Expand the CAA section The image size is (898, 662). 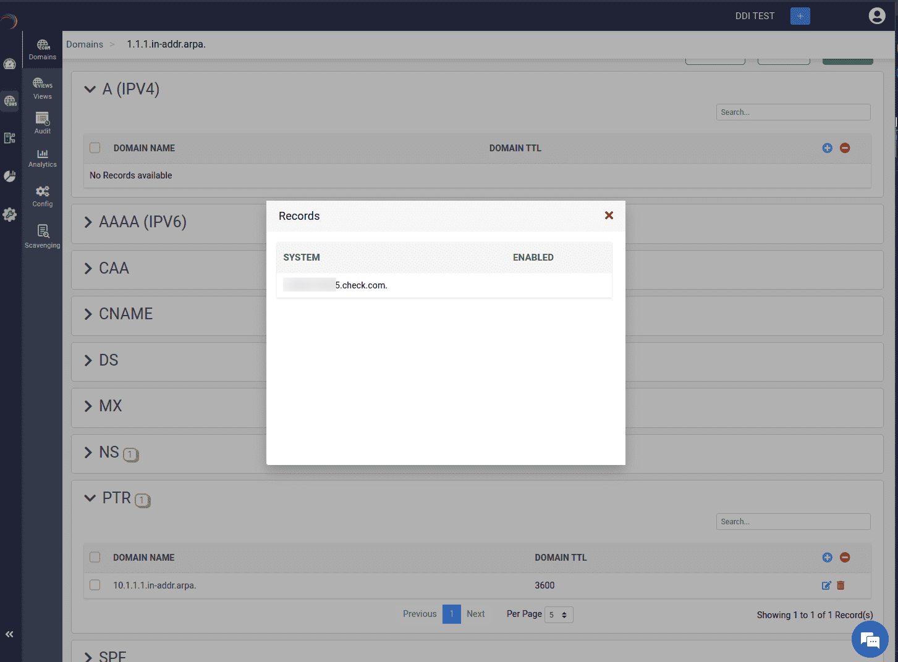click(x=88, y=269)
